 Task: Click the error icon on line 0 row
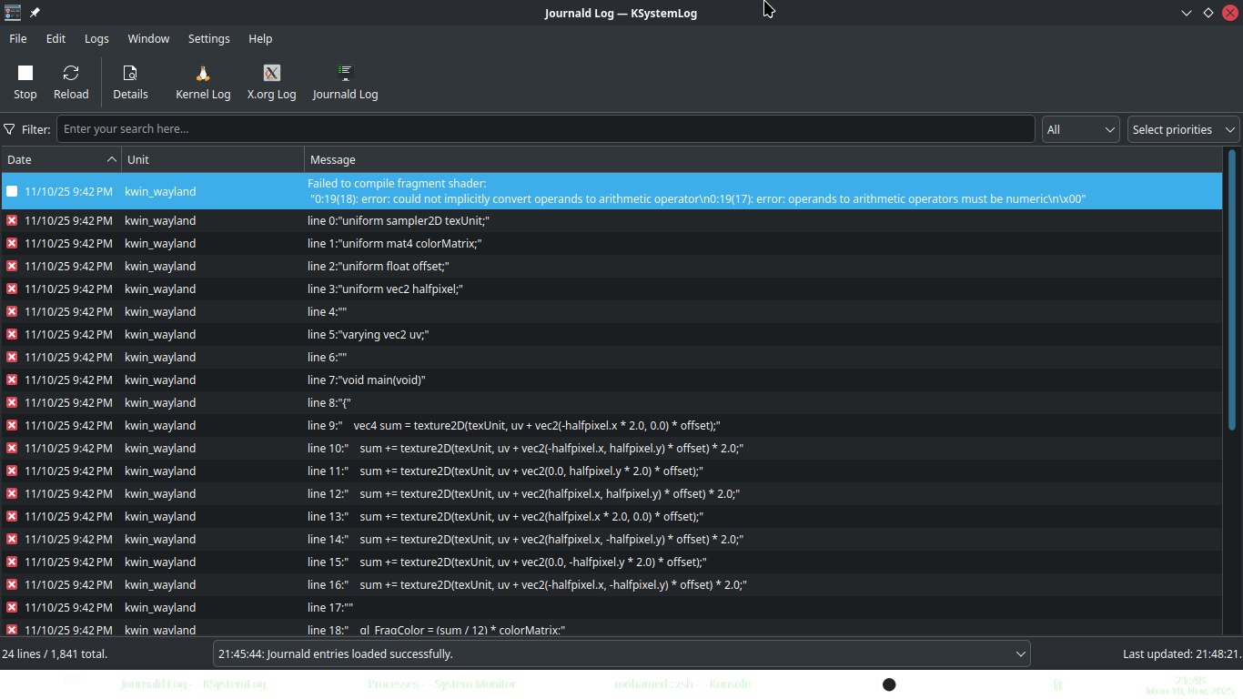click(x=12, y=220)
